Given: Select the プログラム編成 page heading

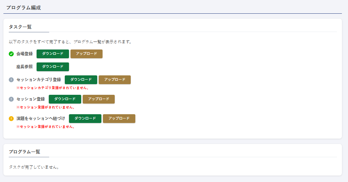Looking at the screenshot, I should (x=23, y=8).
